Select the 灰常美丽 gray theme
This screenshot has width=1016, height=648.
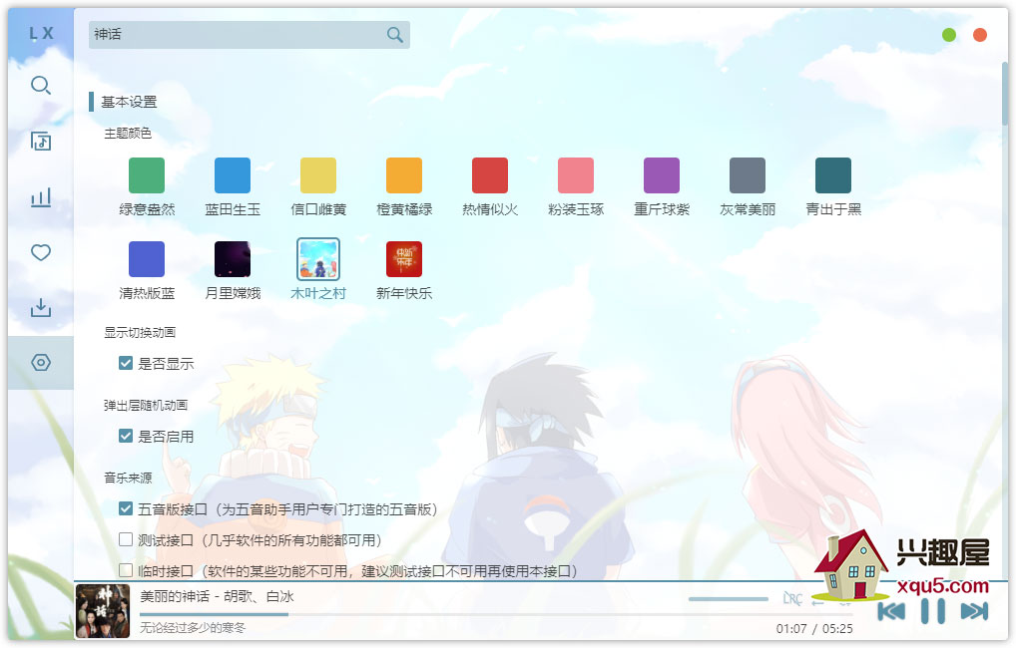748,175
